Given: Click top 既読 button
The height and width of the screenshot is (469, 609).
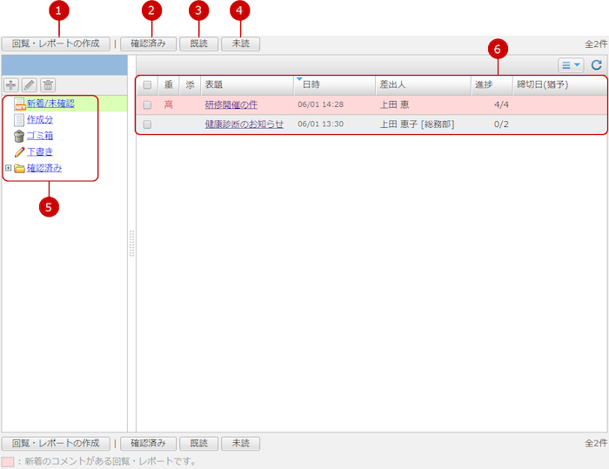Looking at the screenshot, I should (x=199, y=44).
